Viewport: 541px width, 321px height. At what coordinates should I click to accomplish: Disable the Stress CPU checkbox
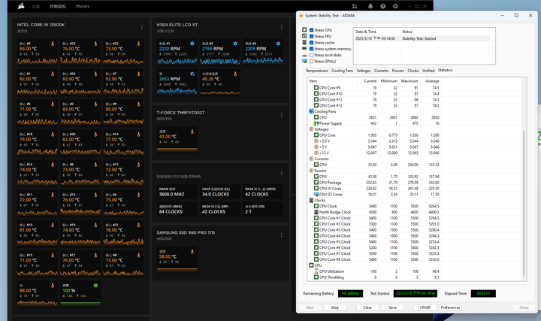[x=312, y=30]
